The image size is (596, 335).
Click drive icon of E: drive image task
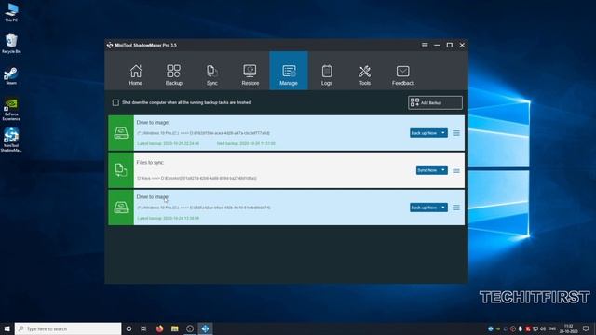pos(121,208)
